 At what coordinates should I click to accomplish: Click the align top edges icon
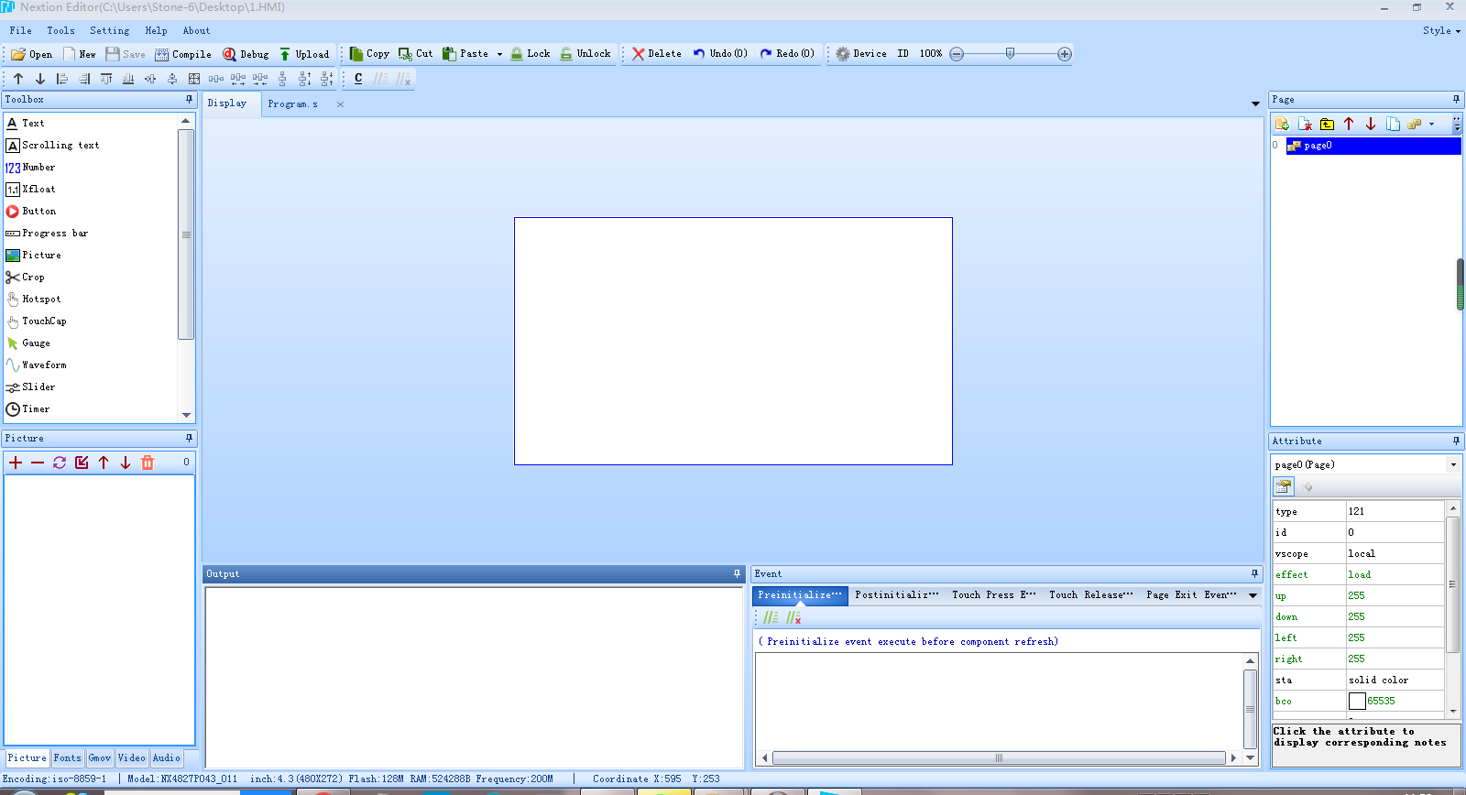click(106, 79)
